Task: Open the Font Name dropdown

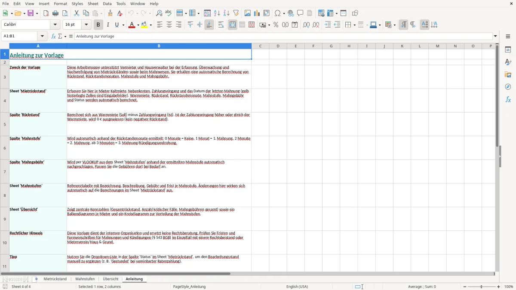Action: (x=55, y=25)
